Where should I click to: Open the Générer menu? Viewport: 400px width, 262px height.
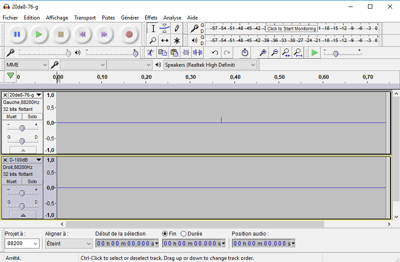(x=130, y=17)
